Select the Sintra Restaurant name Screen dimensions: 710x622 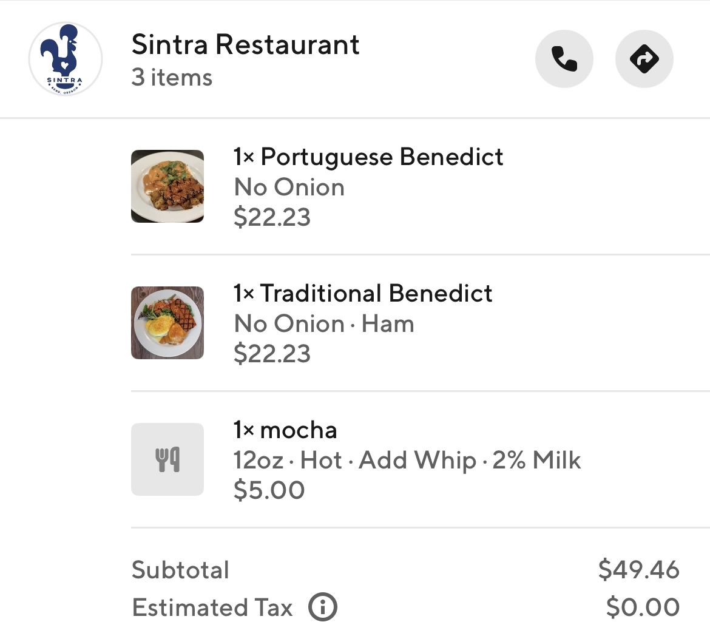(x=245, y=44)
